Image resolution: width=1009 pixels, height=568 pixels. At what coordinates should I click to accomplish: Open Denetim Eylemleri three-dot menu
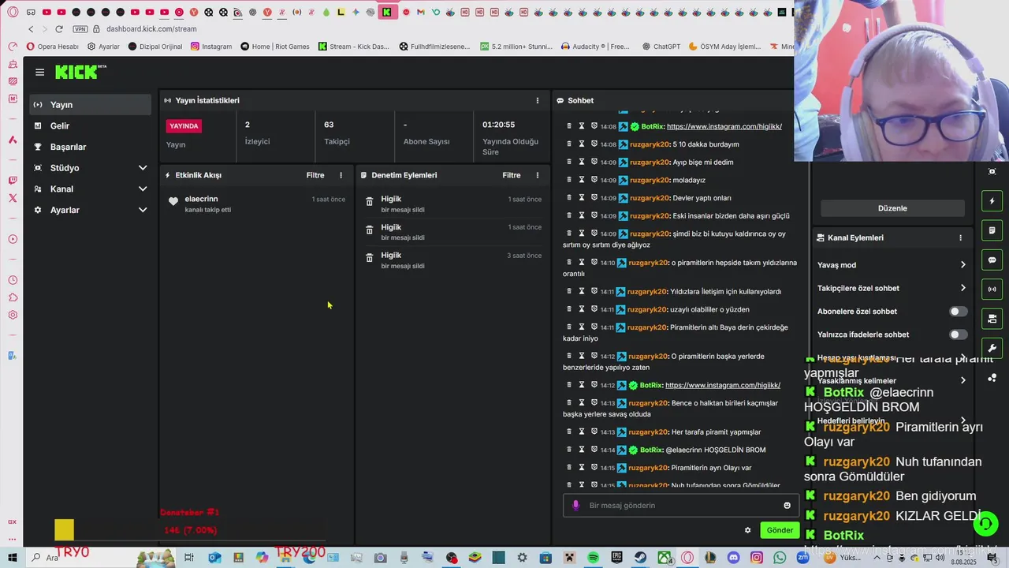(x=538, y=175)
